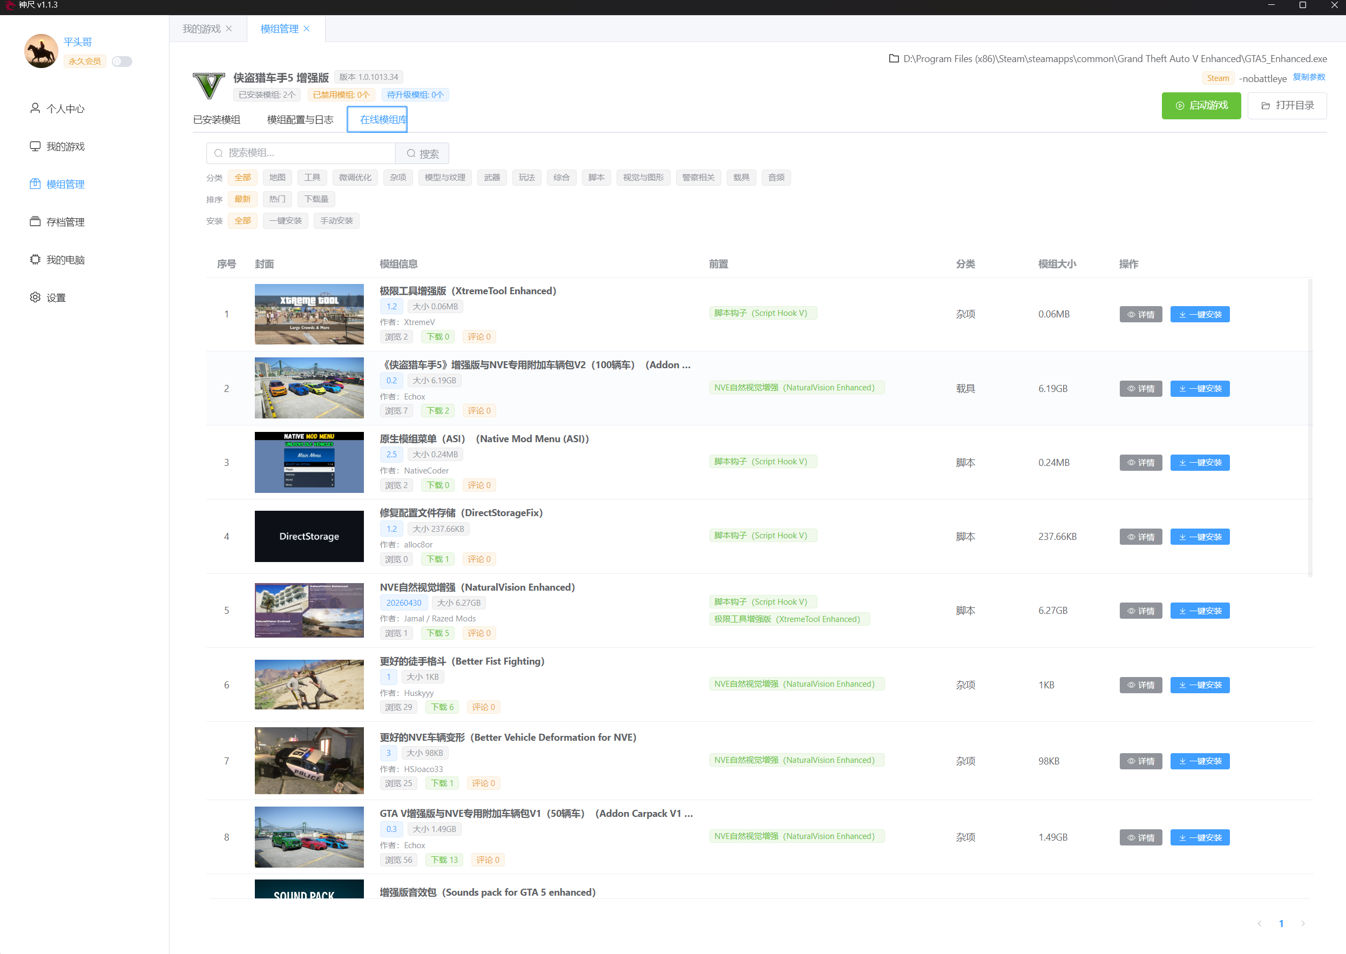Filter category by 载具
The height and width of the screenshot is (954, 1346).
pos(741,178)
